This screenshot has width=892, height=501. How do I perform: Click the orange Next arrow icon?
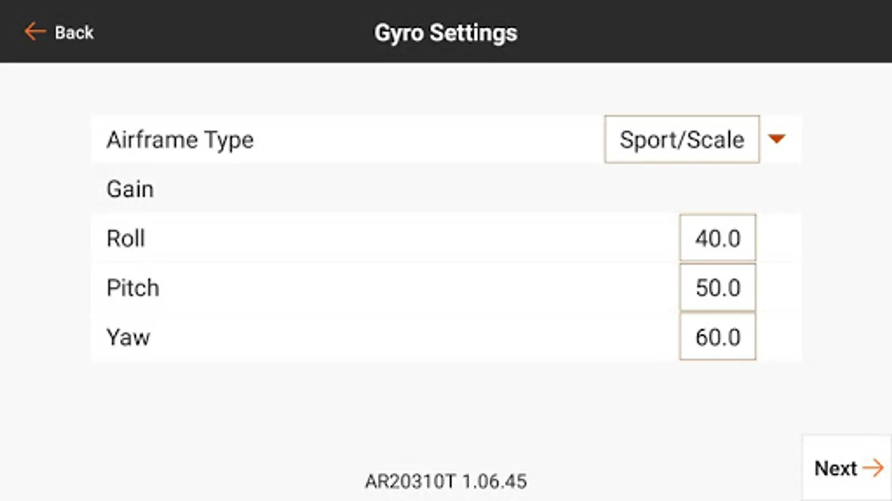873,468
